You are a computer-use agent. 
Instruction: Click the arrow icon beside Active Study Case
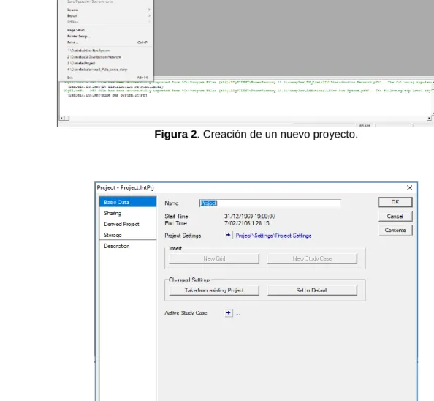coord(229,313)
